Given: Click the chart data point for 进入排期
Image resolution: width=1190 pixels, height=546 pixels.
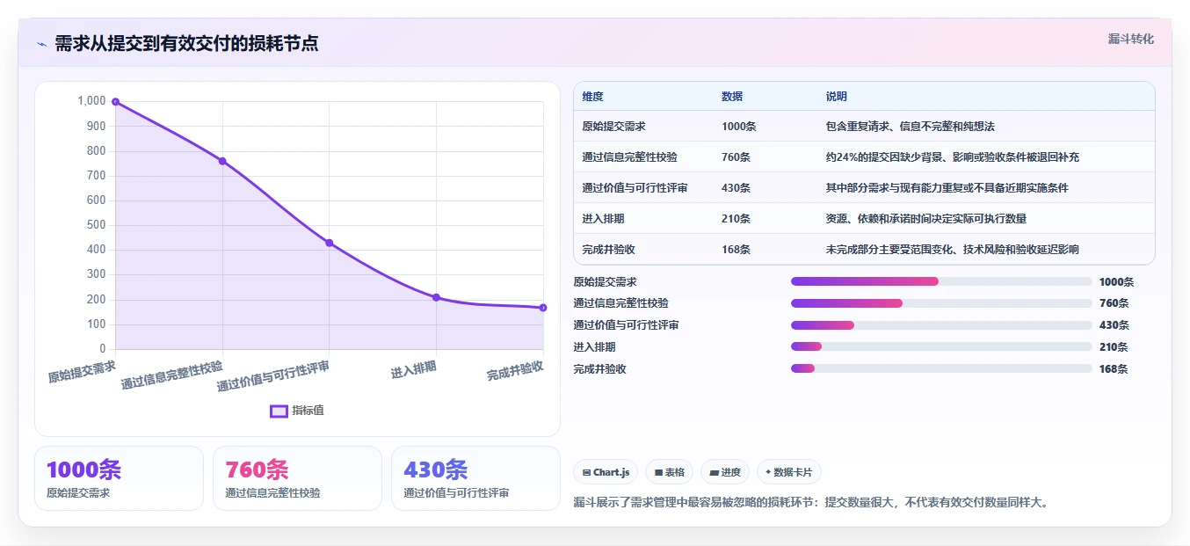Looking at the screenshot, I should 436,297.
